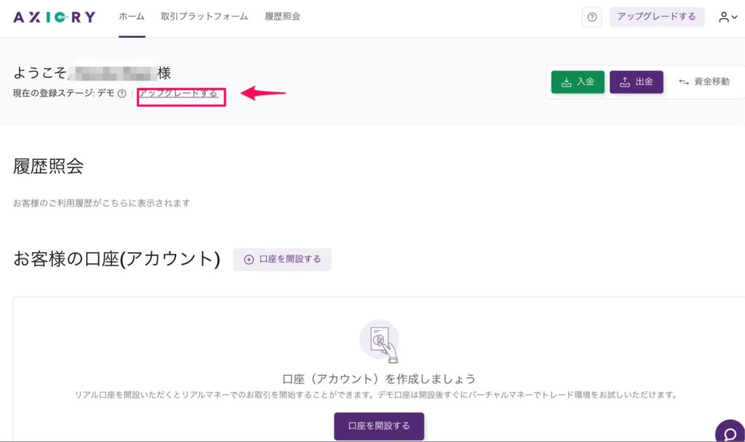Click the blurred user name in welcome message

(111, 73)
